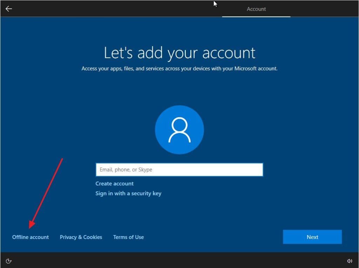Viewport: 359px width, 268px height.
Task: Open the Privacy & Cookies link
Action: 81,237
